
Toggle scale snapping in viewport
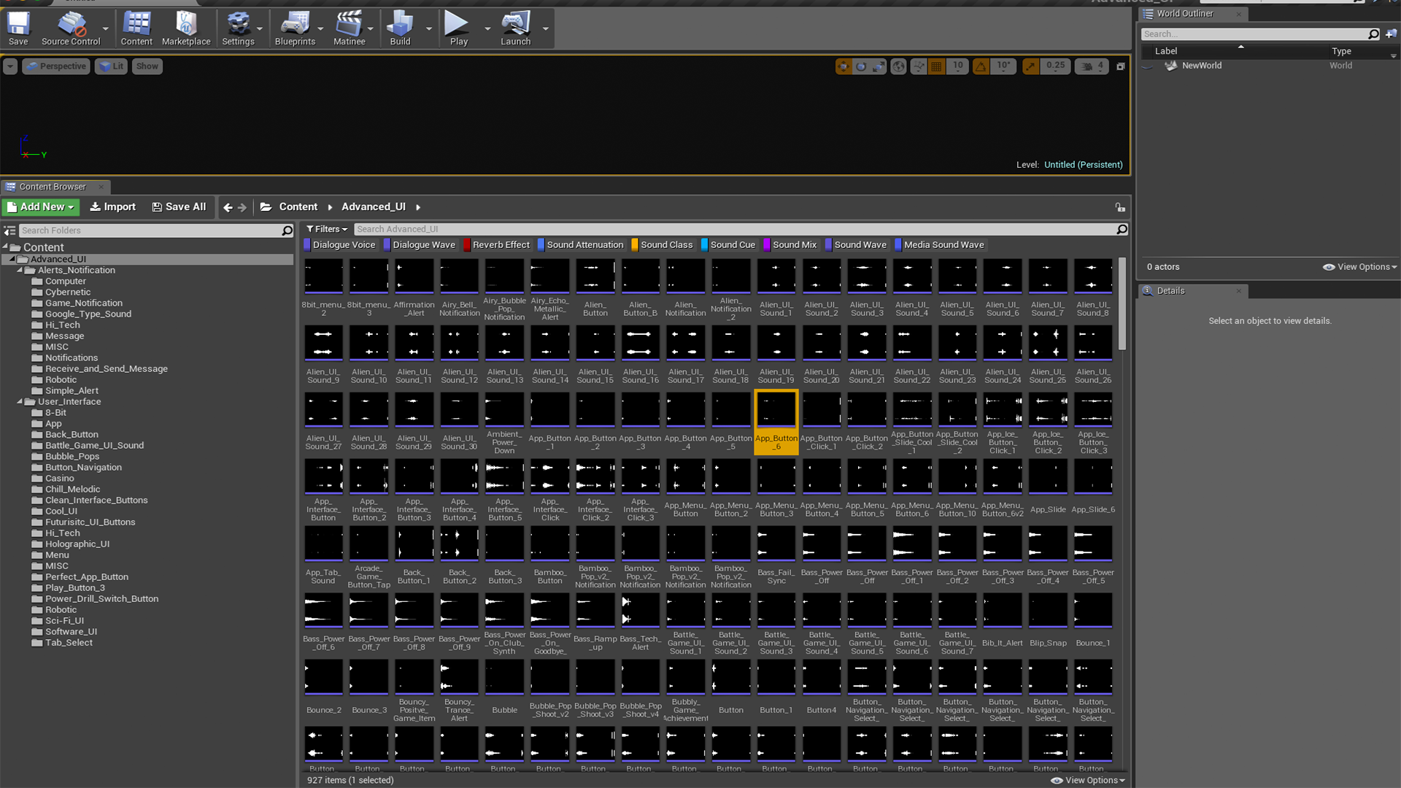click(x=1030, y=66)
